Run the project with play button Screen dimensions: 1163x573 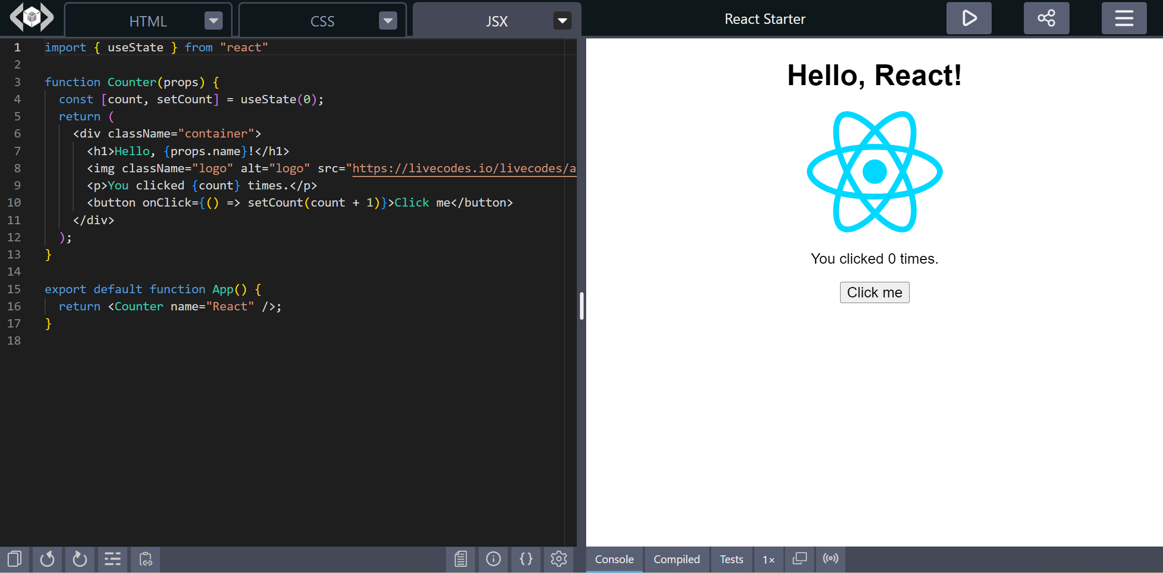point(969,19)
